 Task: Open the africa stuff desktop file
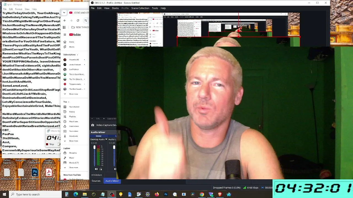(21, 175)
